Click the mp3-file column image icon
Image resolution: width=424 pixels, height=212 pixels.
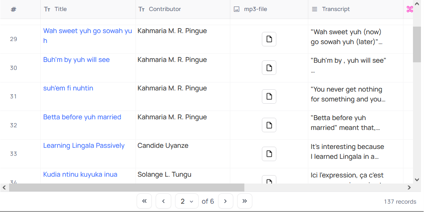point(237,9)
